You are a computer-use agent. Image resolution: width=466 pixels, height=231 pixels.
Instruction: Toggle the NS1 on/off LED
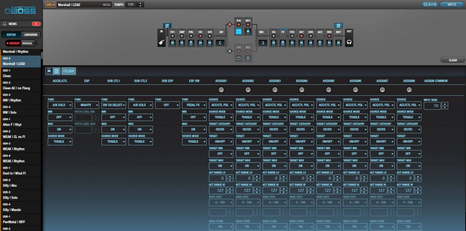click(x=248, y=25)
